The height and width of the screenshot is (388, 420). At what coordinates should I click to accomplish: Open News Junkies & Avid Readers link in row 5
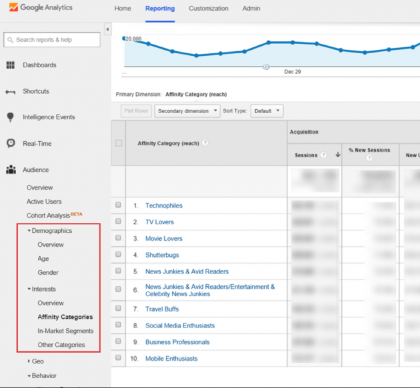[x=187, y=272]
